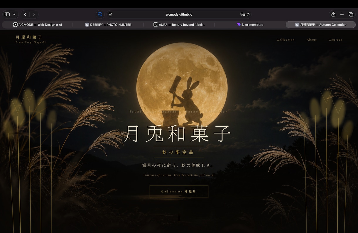Screen dimensions: 358x233
Task: Select the 月兎和菓子 — Autumn Collection tab
Action: 321,25
